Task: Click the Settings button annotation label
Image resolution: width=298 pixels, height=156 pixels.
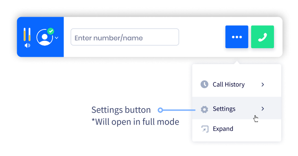Action: 121,110
